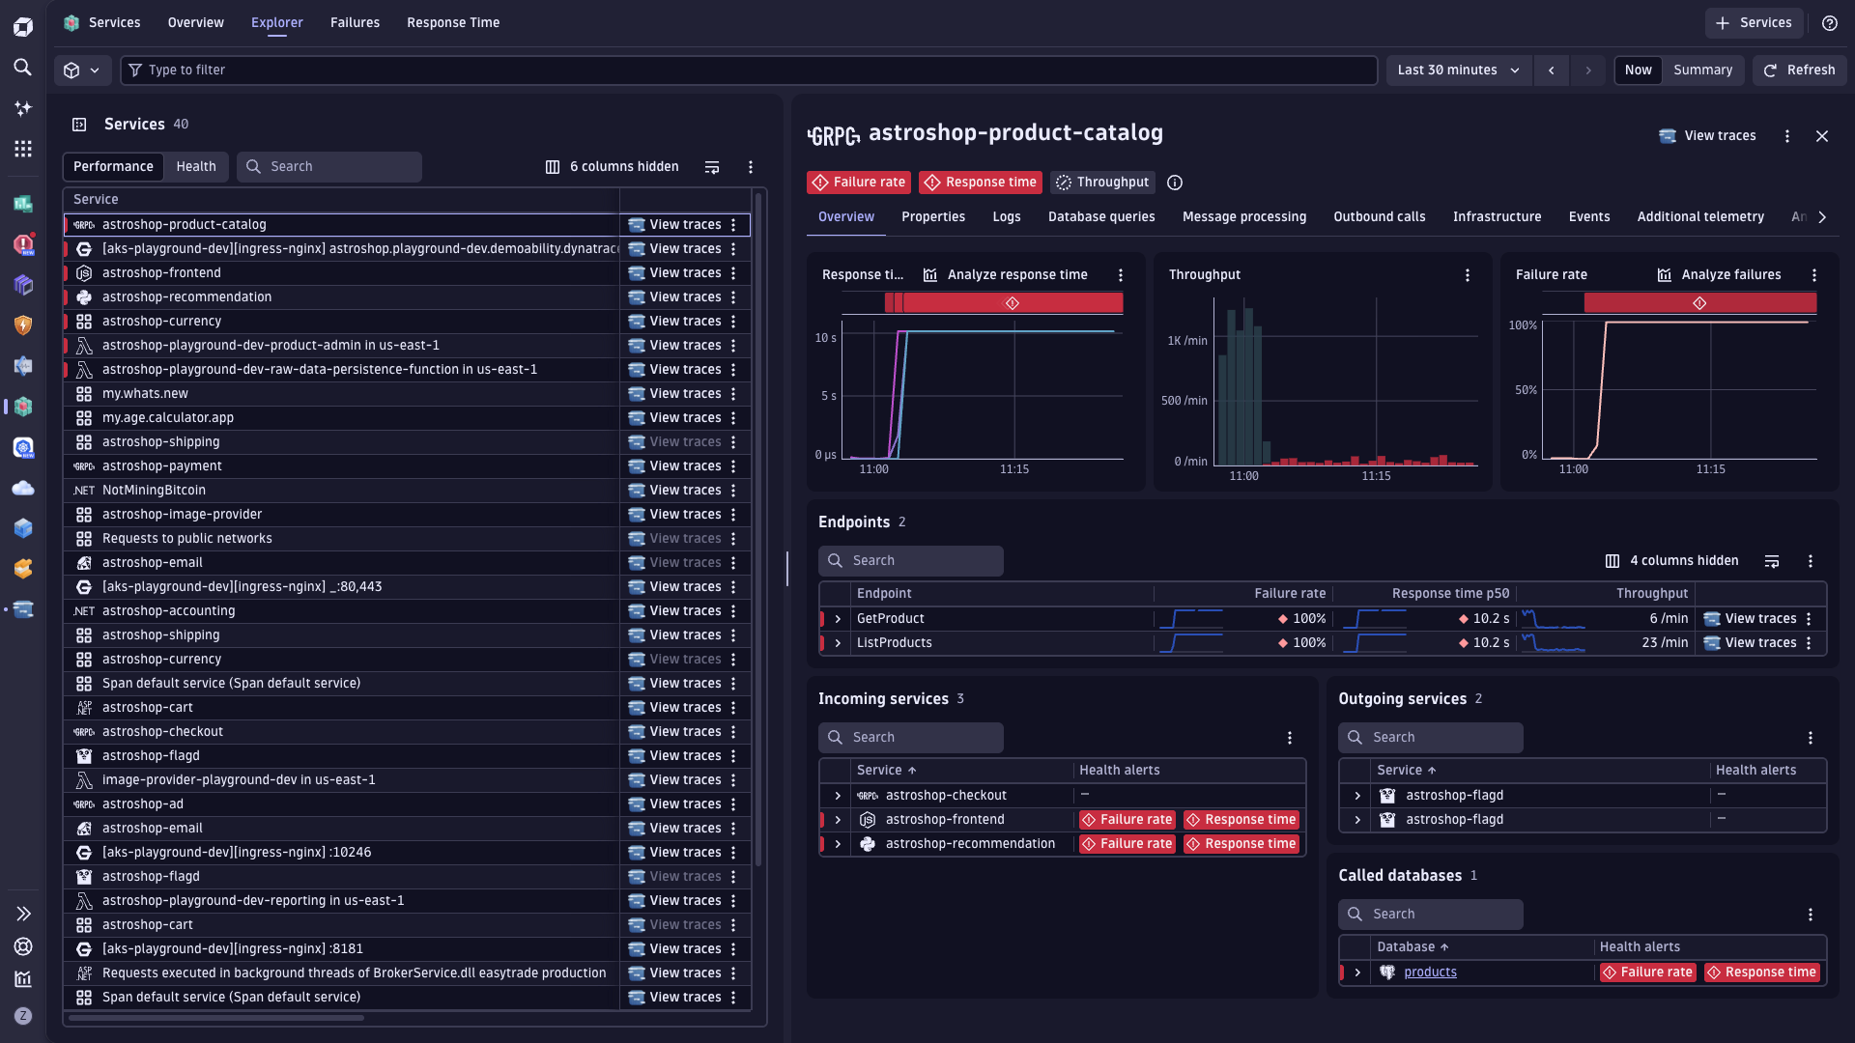Open the Database queries tab
Viewport: 1855px width, 1043px height.
(x=1101, y=217)
